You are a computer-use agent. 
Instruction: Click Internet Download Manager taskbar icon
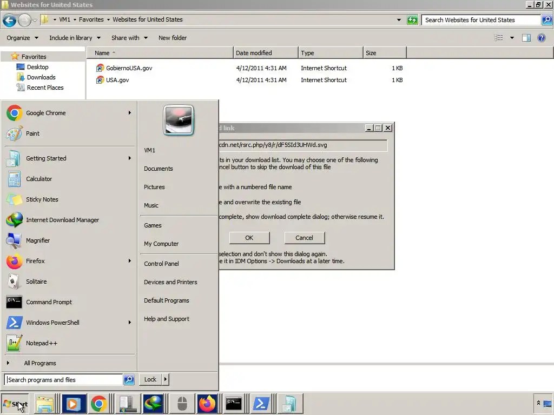click(153, 404)
